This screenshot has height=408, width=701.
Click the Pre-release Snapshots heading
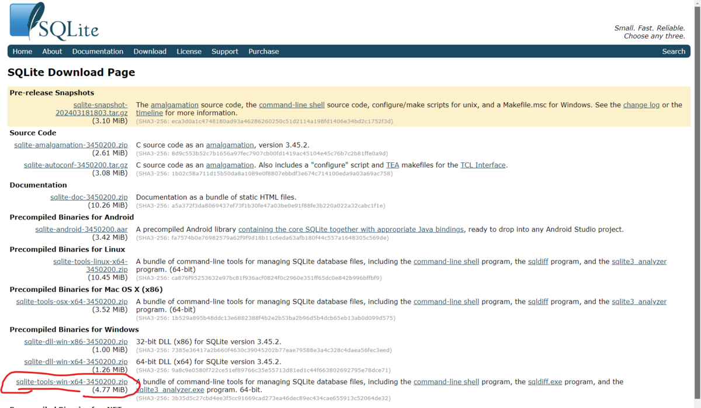pyautogui.click(x=52, y=93)
